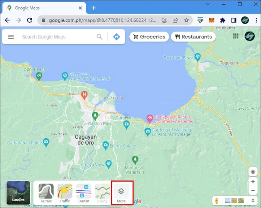This screenshot has width=261, height=208.
Task: Click the search magnifier icon
Action: [99, 37]
